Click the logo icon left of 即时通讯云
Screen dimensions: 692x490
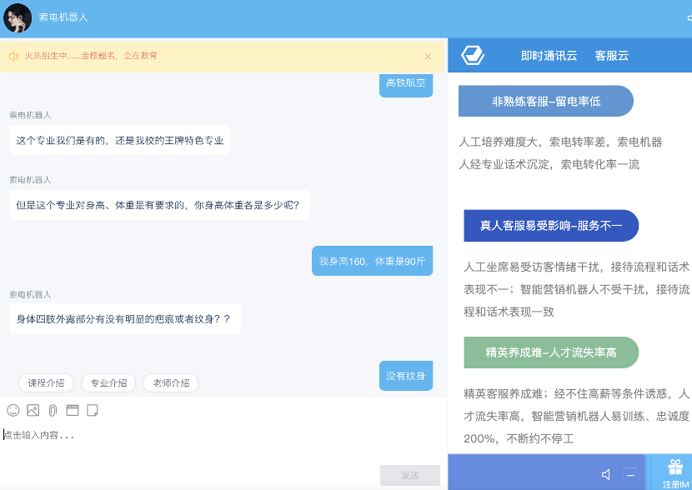tap(474, 56)
